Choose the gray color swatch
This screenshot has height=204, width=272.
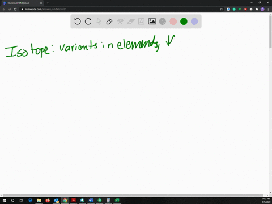click(163, 22)
